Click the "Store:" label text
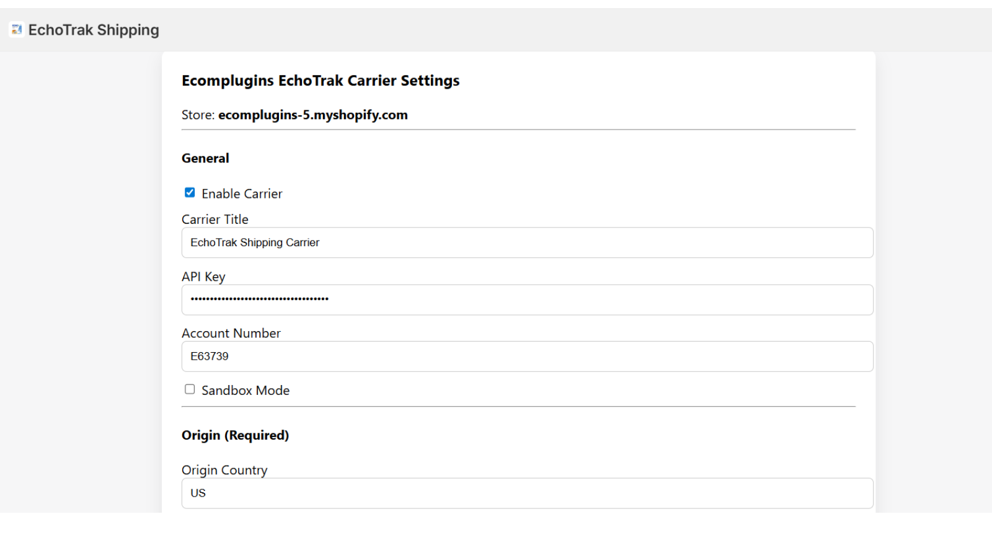Image resolution: width=992 pixels, height=558 pixels. (198, 115)
